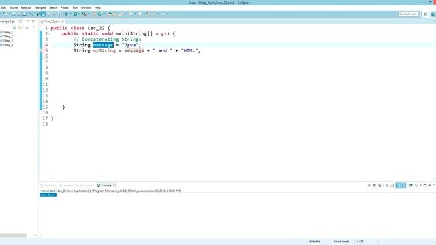Switch to the Problems tab
Screen dimensions: 436x245
(48, 186)
